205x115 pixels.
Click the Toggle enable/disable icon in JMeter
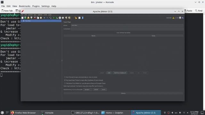(x=50, y=18)
